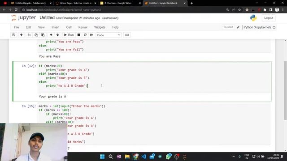Save the notebook with the floppy disk icon
The width and height of the screenshot is (287, 161).
(14, 35)
